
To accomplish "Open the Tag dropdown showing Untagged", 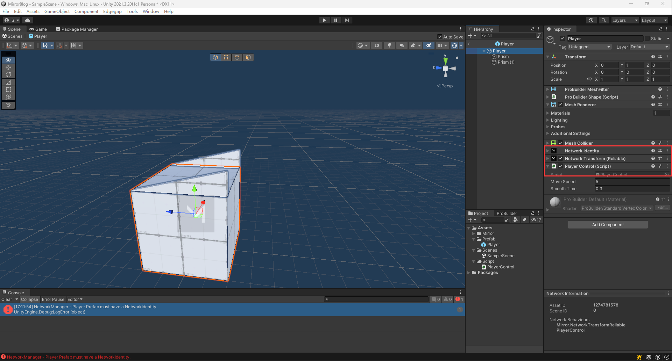I will point(589,47).
